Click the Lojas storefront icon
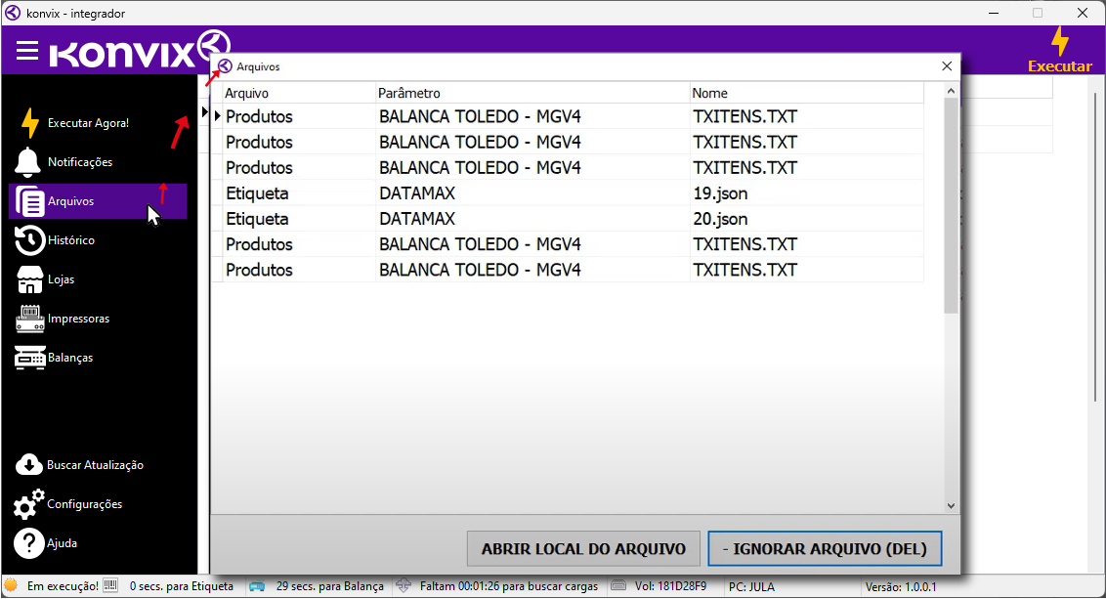The height and width of the screenshot is (599, 1106). (29, 279)
